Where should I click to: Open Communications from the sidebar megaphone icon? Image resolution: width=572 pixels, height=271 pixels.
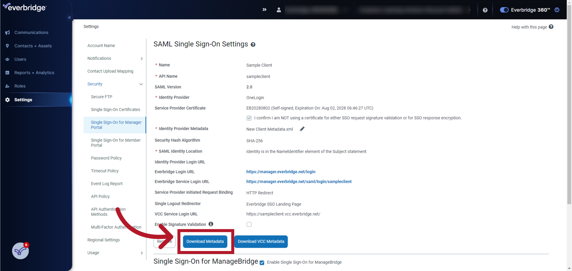tap(7, 32)
